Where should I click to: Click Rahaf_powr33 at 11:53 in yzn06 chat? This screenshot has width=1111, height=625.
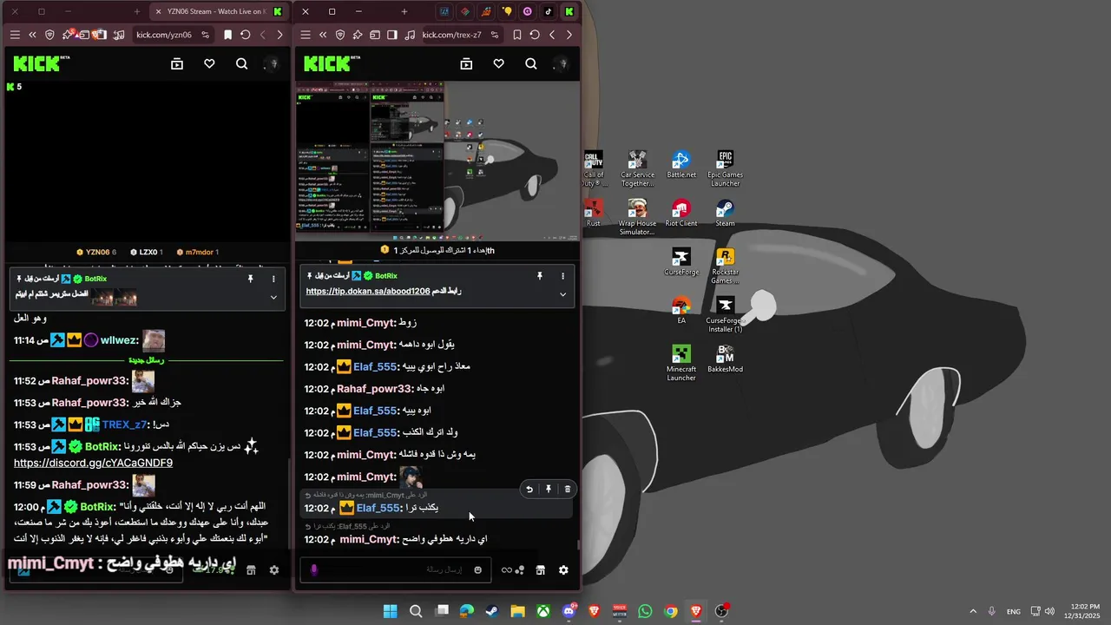tap(89, 403)
